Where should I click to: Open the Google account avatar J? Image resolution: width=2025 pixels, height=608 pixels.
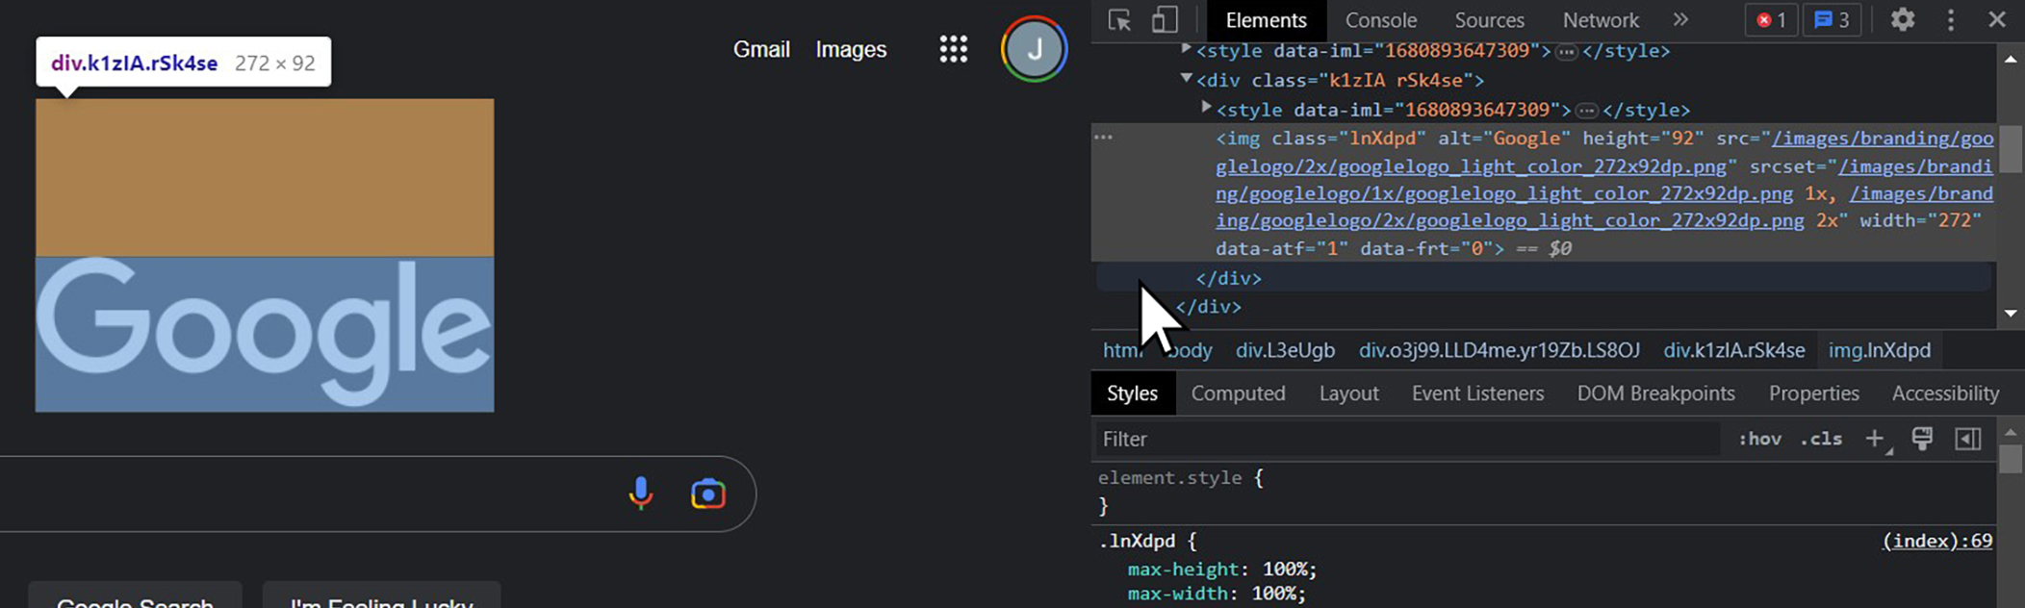coord(1035,49)
